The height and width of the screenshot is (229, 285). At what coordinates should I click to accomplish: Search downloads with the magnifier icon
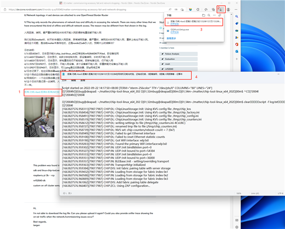coord(209,15)
